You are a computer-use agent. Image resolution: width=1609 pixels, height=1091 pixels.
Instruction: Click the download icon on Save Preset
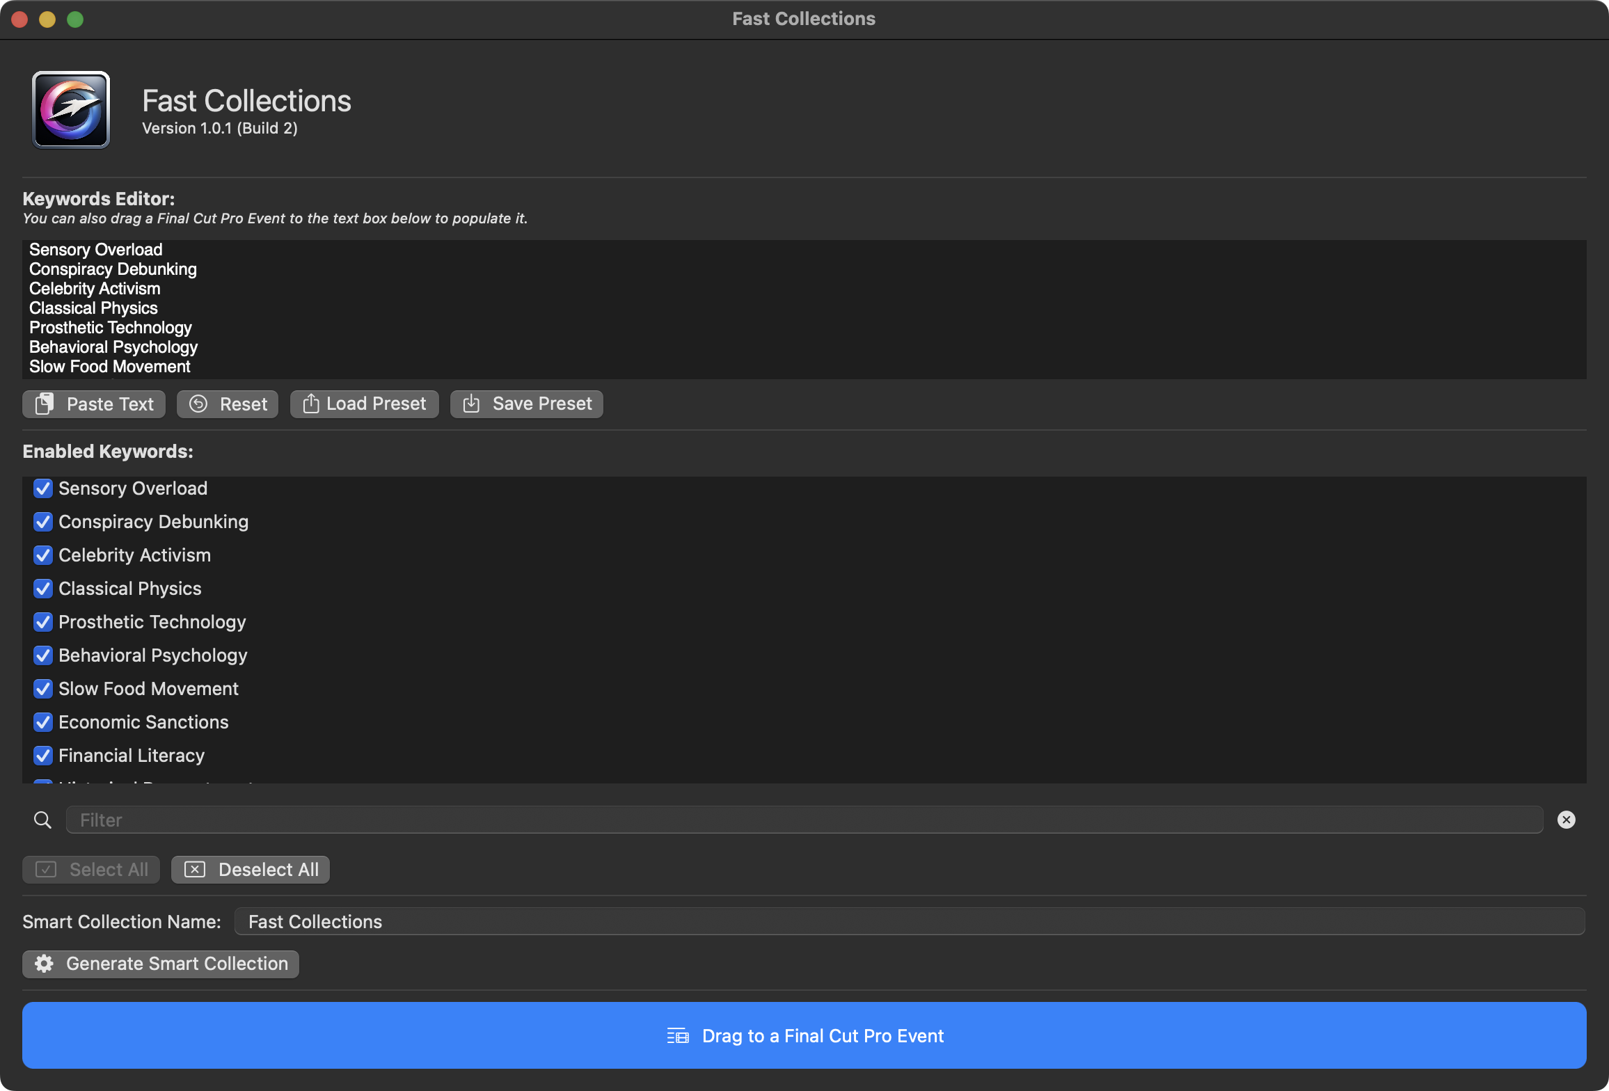[x=471, y=404]
